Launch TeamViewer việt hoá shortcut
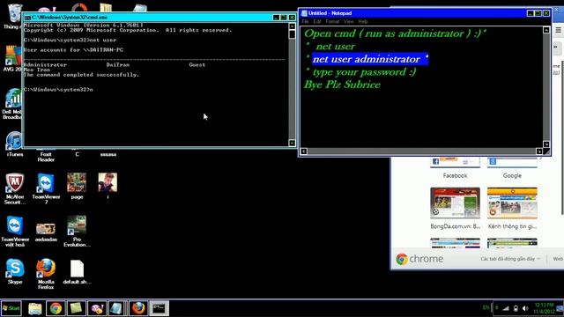The height and width of the screenshot is (317, 564). click(15, 231)
